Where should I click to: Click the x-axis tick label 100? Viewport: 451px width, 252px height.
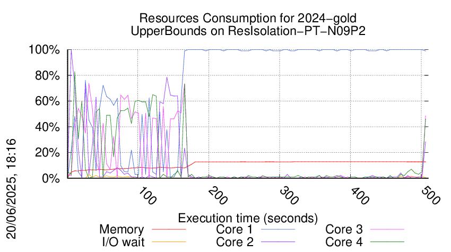pos(148,196)
